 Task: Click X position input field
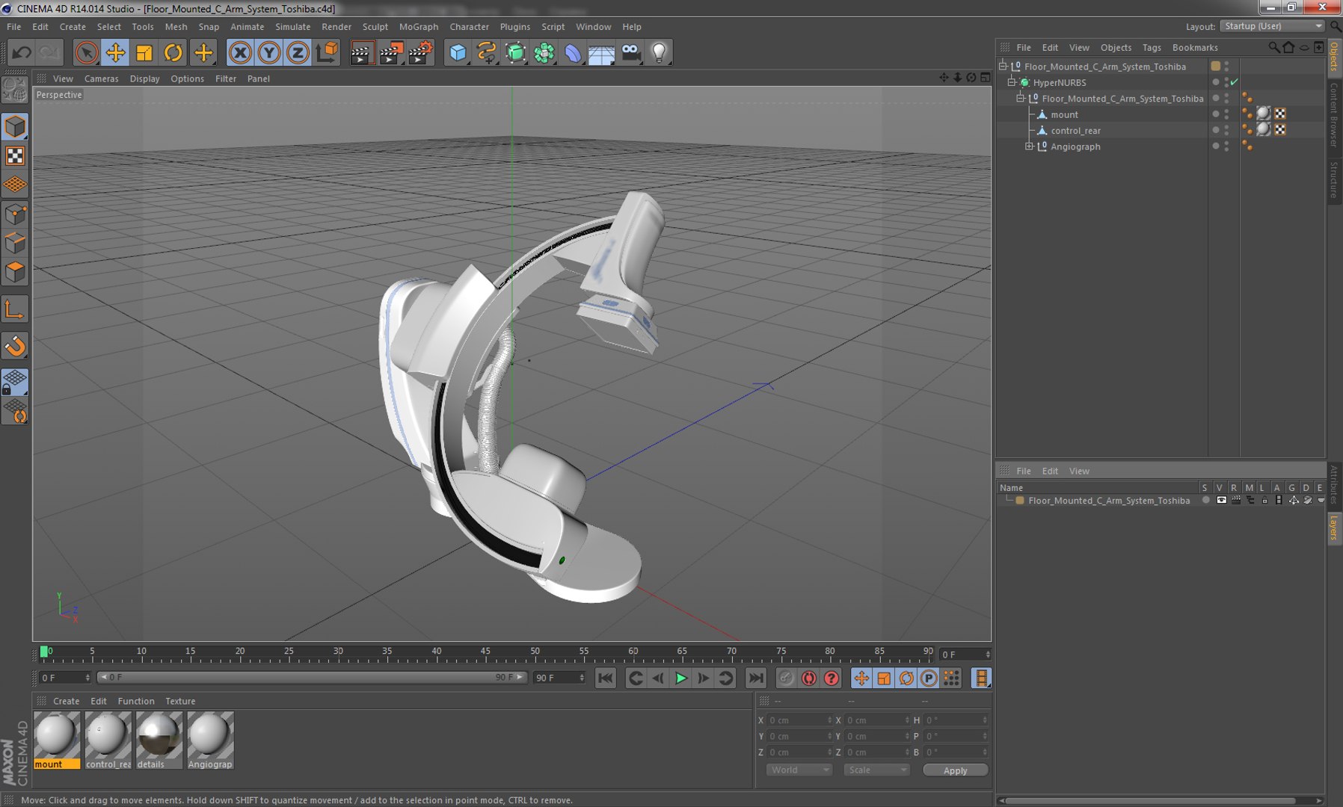799,720
